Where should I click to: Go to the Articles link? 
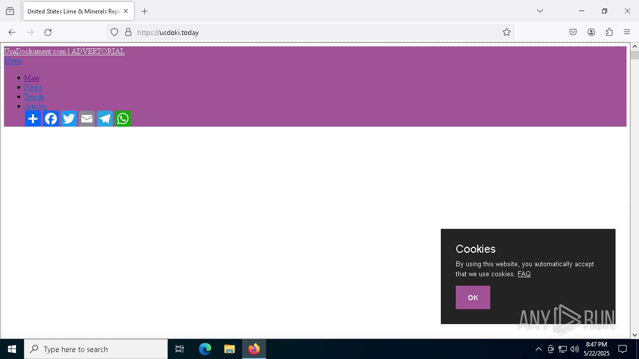click(35, 106)
